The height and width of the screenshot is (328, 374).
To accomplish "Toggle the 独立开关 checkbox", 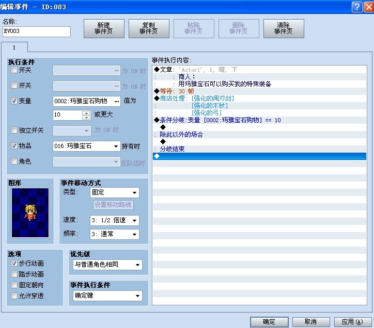I will [14, 130].
